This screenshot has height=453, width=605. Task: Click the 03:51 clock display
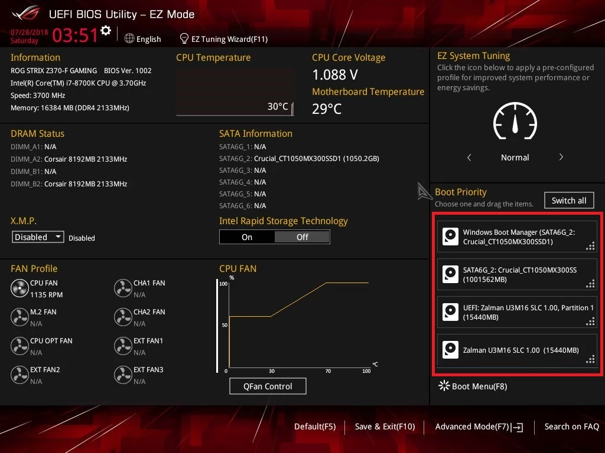pos(75,35)
